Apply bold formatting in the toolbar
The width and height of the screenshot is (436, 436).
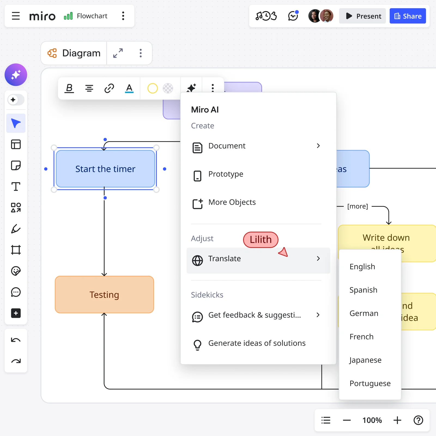pyautogui.click(x=69, y=88)
